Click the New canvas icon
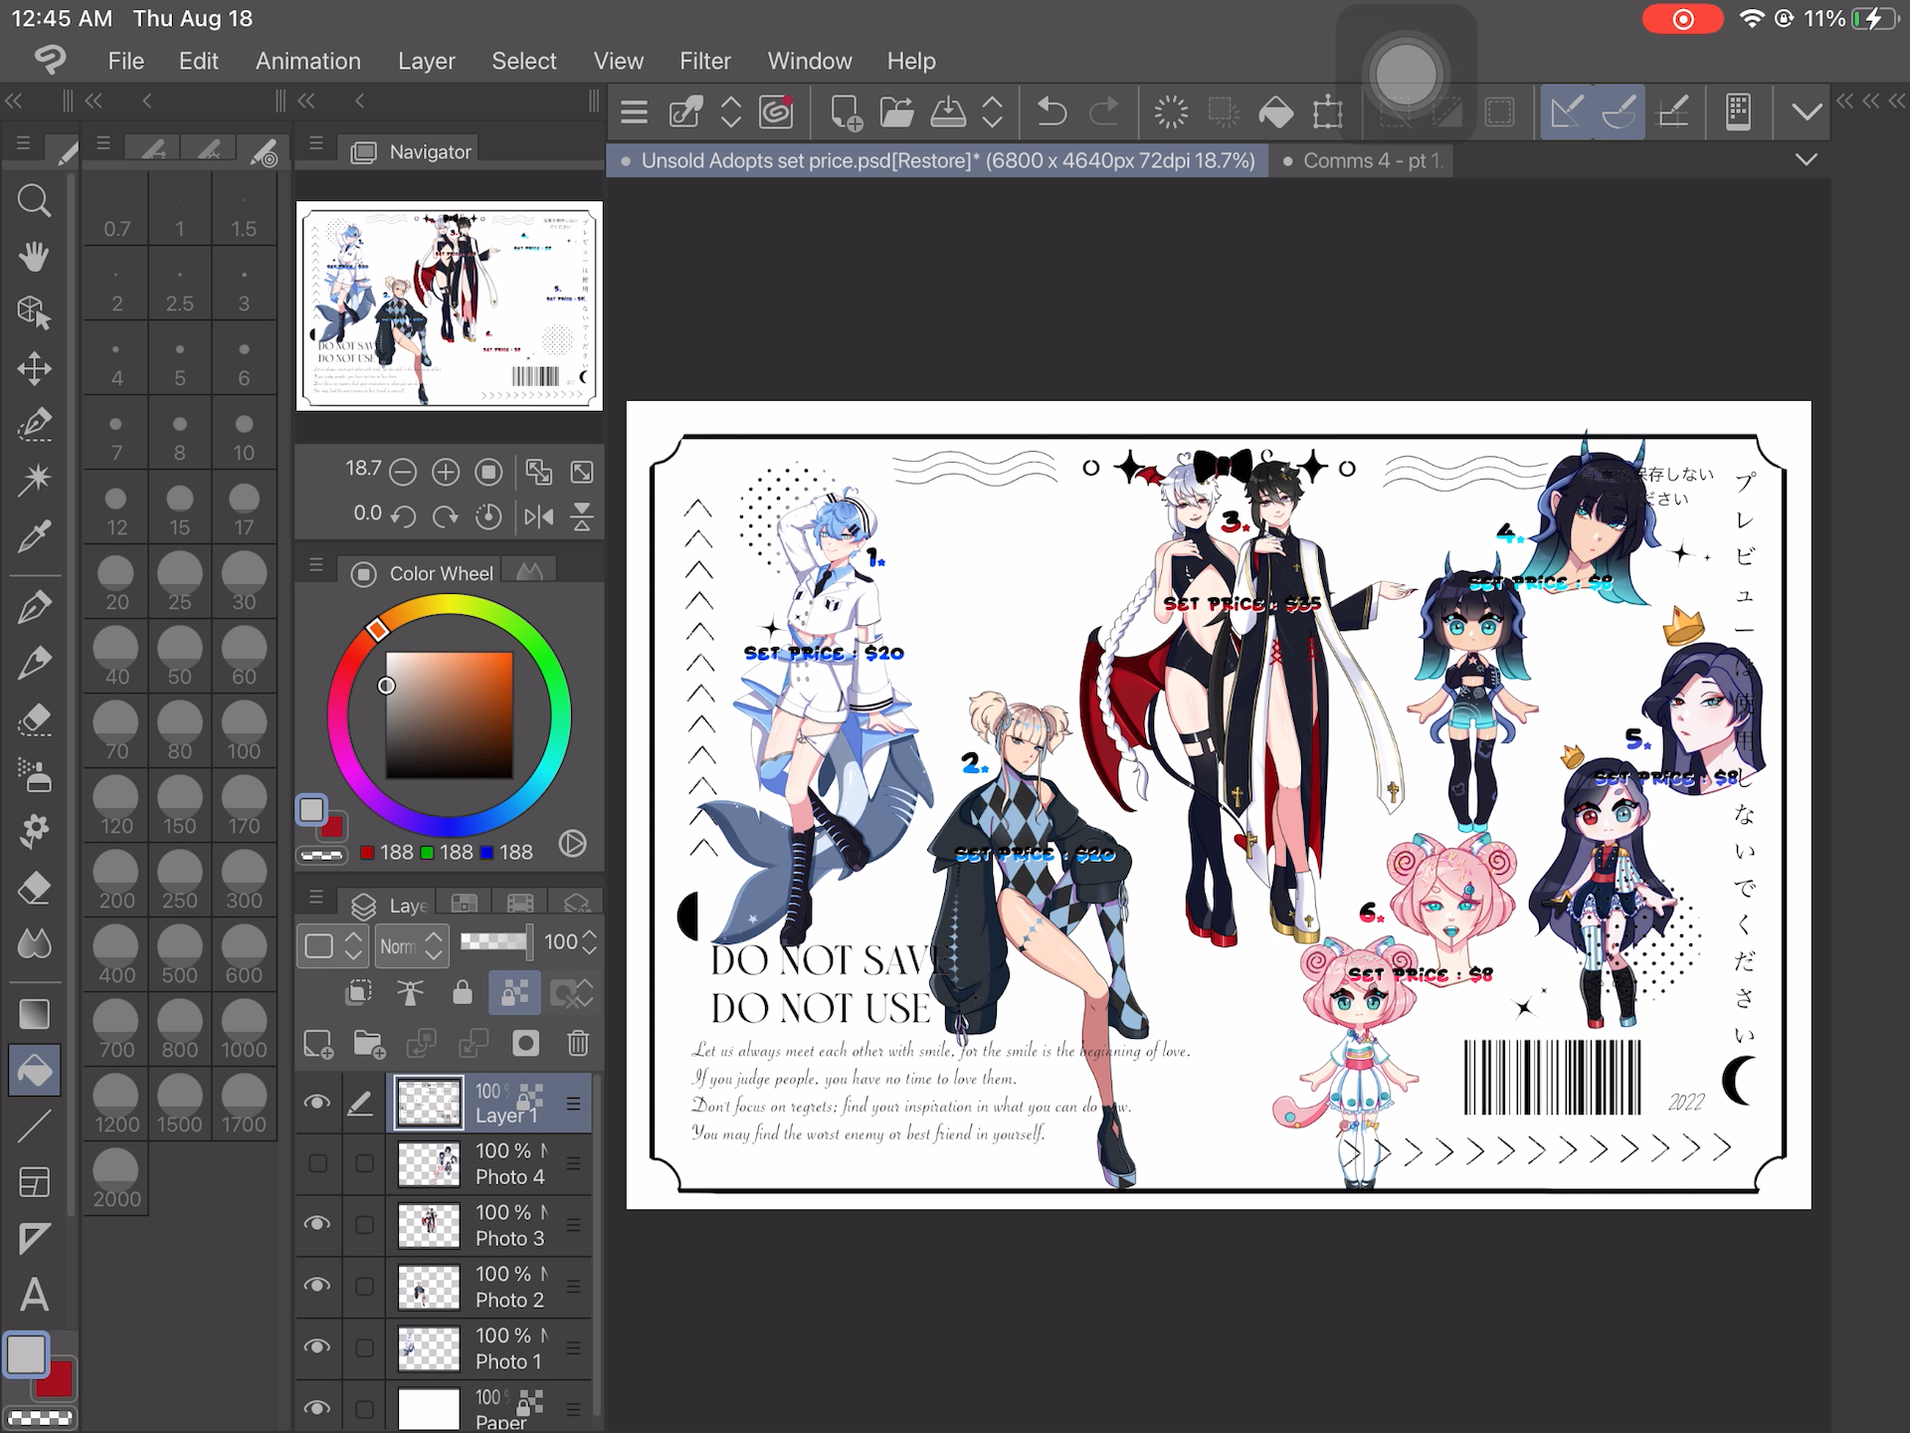 coord(846,111)
